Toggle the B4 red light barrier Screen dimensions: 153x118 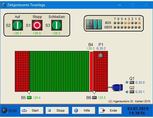(x=91, y=71)
